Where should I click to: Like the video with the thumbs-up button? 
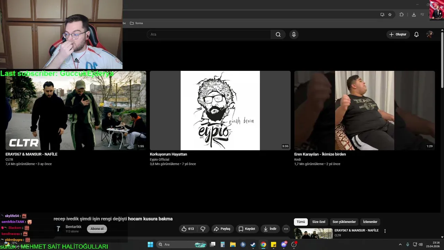188,229
